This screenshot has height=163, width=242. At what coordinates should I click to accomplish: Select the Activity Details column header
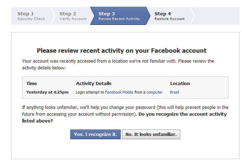pyautogui.click(x=93, y=83)
